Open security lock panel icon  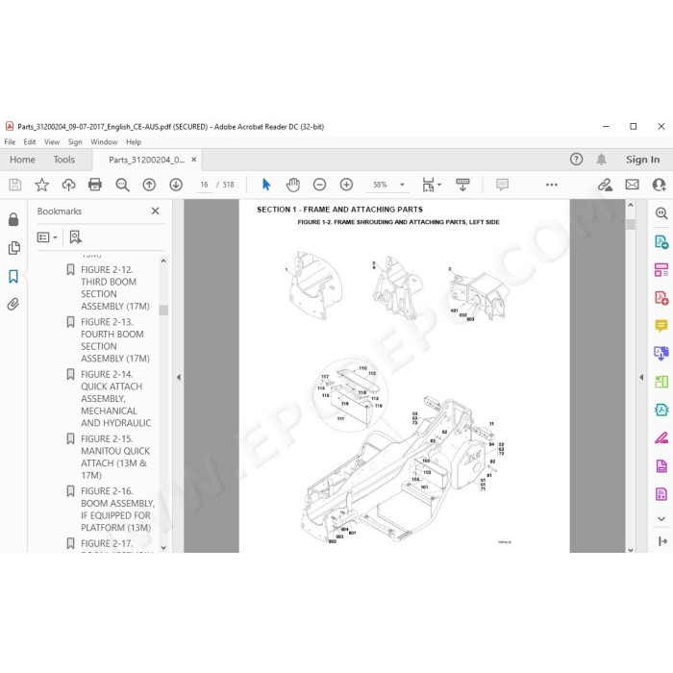tap(13, 219)
